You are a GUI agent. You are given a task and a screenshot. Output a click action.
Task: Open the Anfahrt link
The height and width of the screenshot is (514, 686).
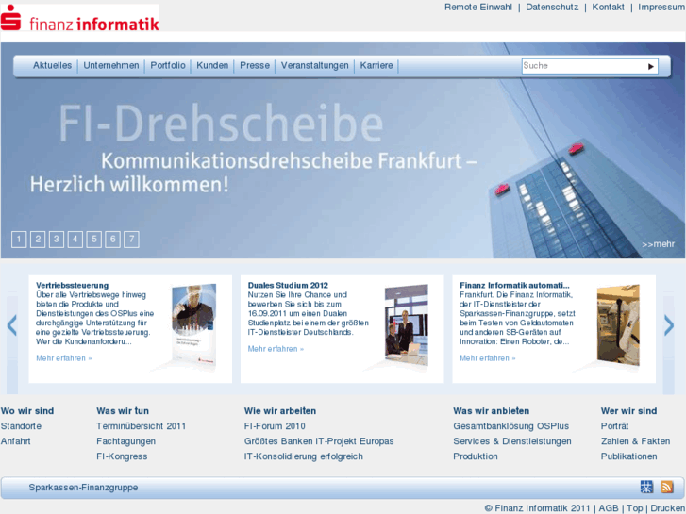coord(16,441)
